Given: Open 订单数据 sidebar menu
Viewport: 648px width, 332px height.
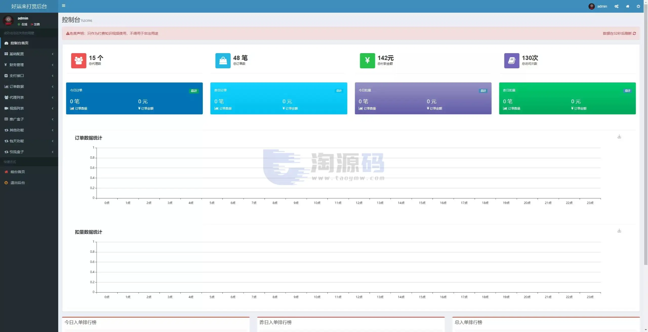Looking at the screenshot, I should point(29,87).
